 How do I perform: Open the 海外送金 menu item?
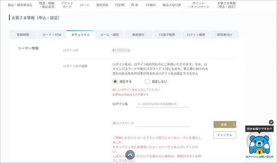point(102,5)
